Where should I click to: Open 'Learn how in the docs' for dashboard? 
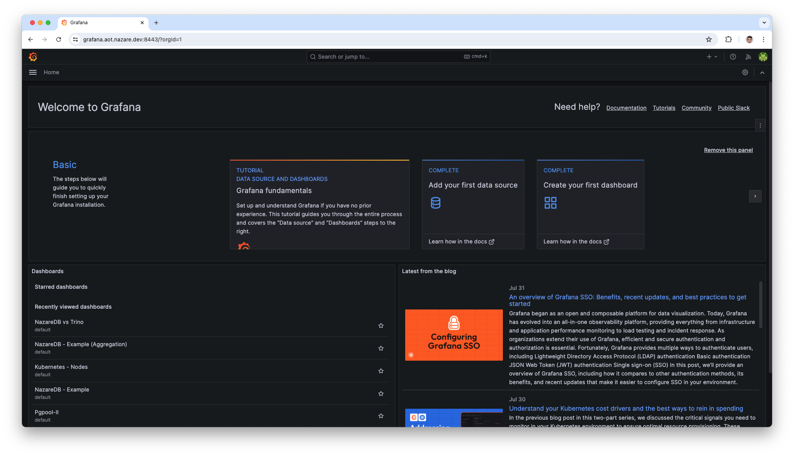coord(576,241)
